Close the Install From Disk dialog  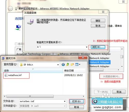click(103, 12)
